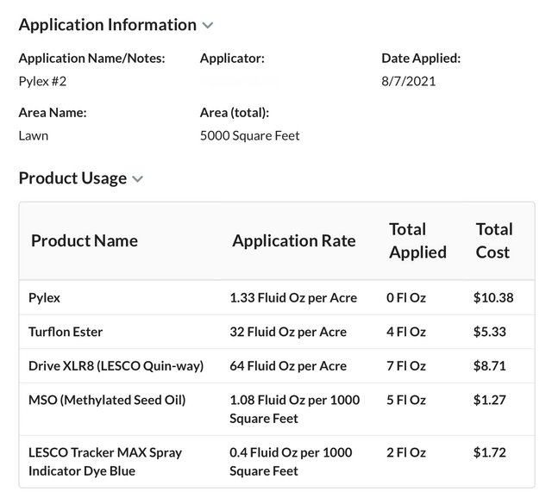Click the Total Applied column header
This screenshot has height=504, width=552.
coord(417,240)
